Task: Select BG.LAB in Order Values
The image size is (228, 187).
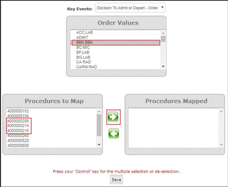Action: pos(116,57)
